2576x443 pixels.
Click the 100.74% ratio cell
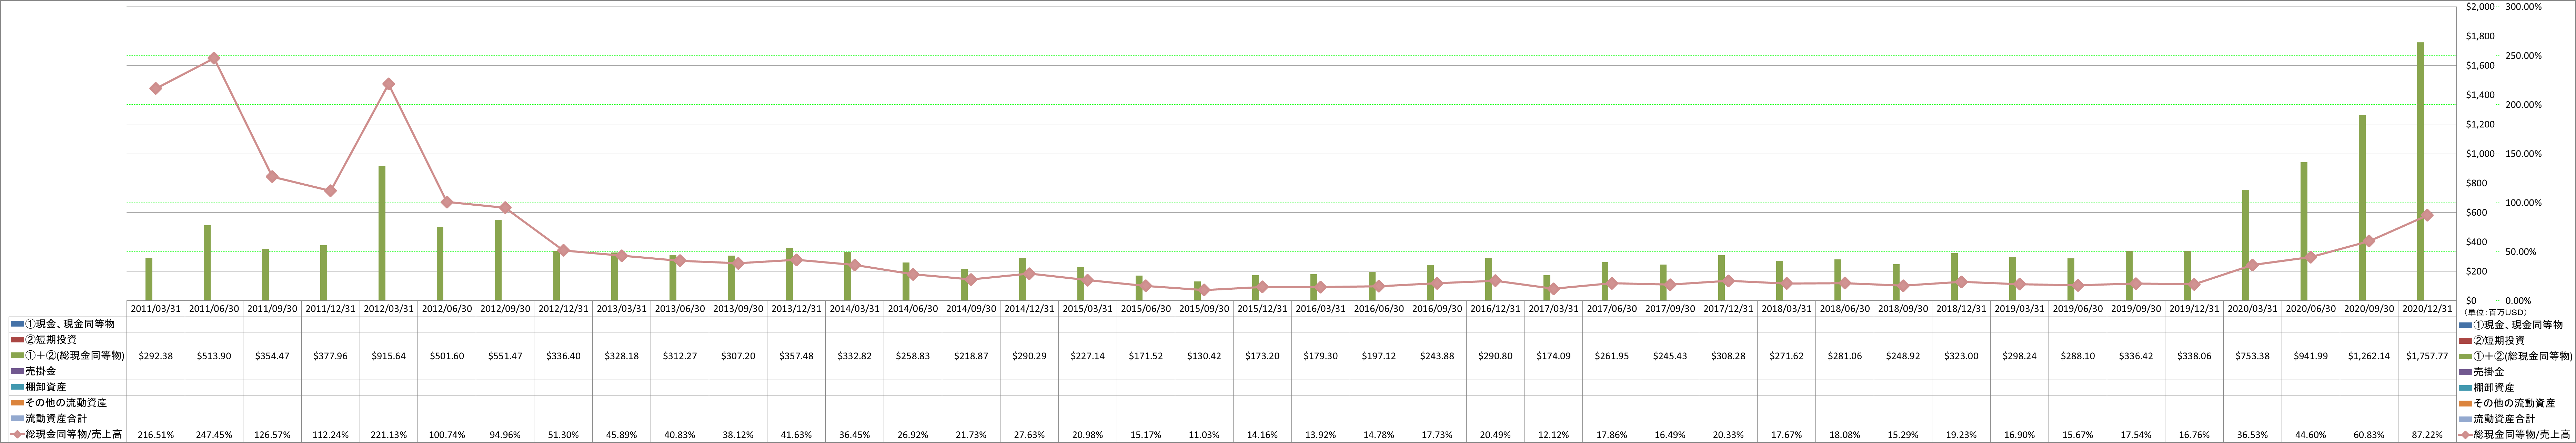tap(447, 435)
